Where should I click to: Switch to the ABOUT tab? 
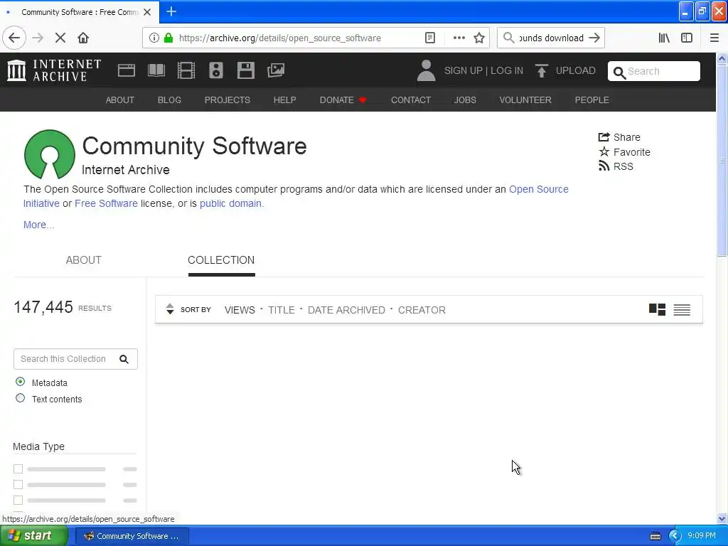click(x=84, y=260)
